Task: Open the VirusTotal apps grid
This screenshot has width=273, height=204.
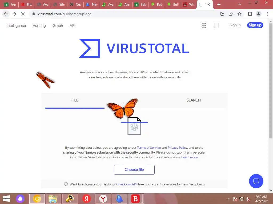Action: pos(203,25)
